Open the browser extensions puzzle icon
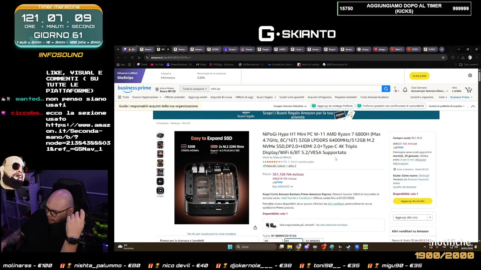This screenshot has width=481, height=270. (x=453, y=57)
